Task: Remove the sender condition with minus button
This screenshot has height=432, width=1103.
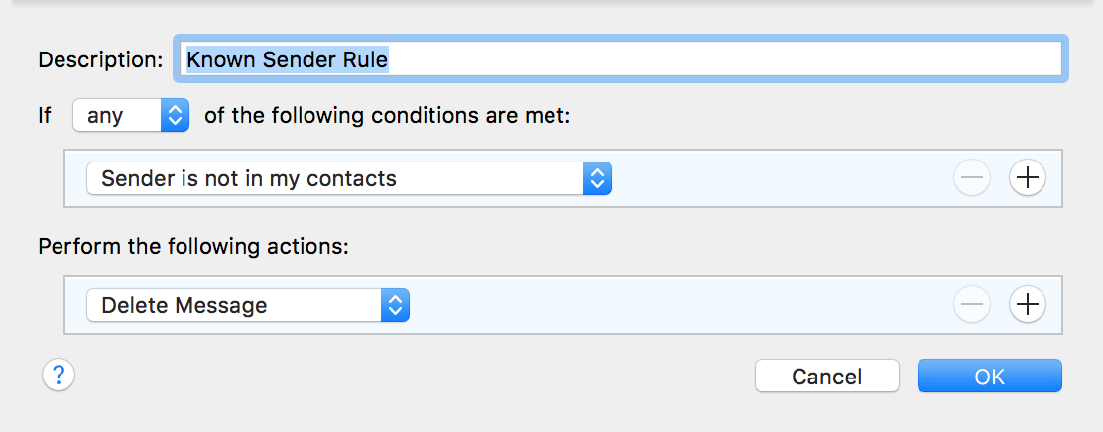Action: [972, 178]
